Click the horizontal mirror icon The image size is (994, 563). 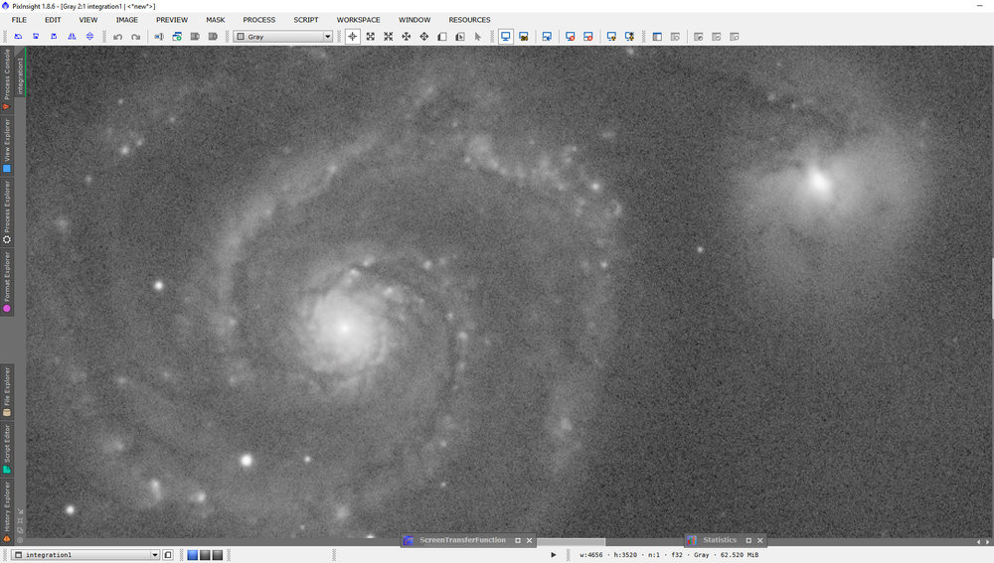click(72, 37)
